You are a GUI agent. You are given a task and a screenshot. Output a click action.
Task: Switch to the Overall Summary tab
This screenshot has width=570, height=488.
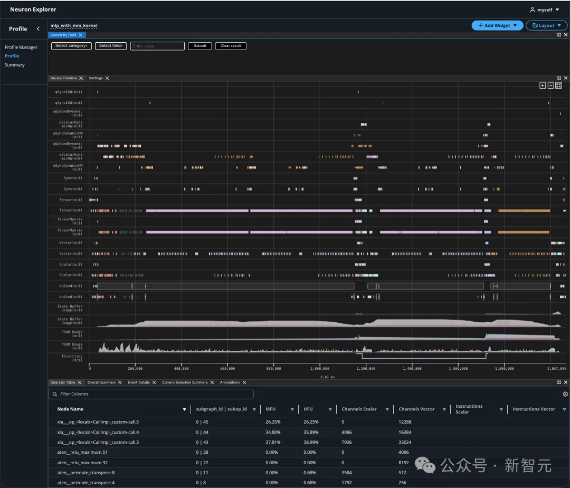click(101, 382)
